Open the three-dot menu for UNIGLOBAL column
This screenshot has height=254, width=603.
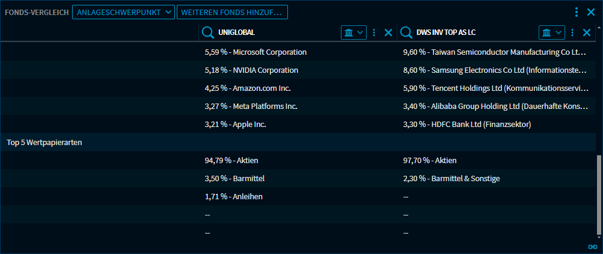click(374, 33)
